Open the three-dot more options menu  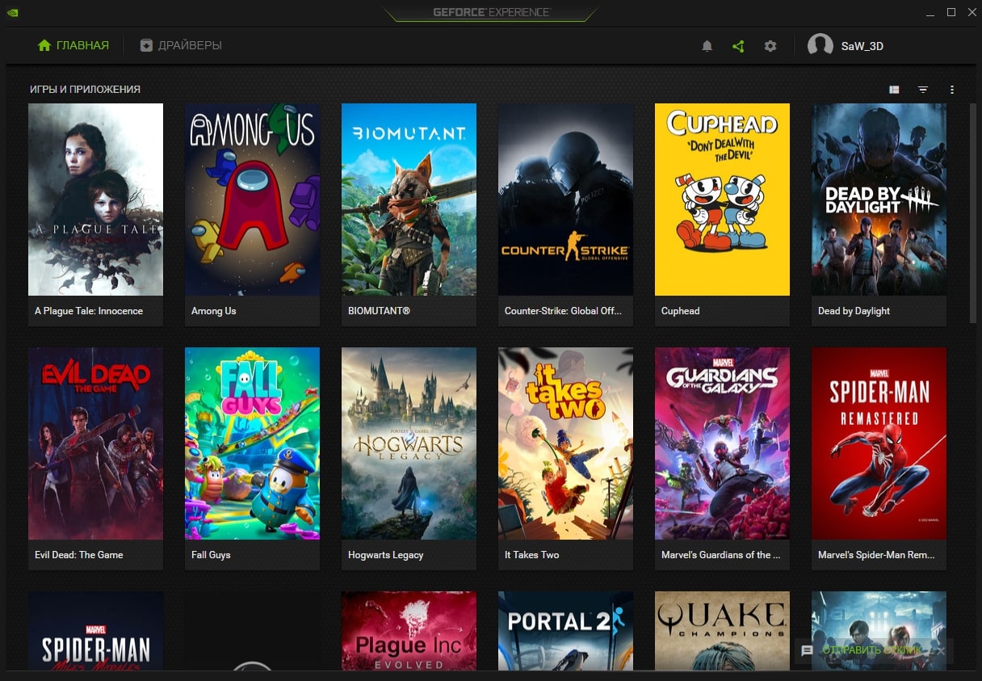[x=952, y=90]
